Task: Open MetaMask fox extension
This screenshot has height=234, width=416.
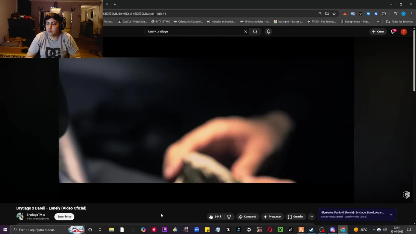Action: point(345,14)
